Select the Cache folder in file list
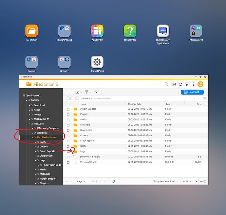The width and height of the screenshot is (226, 215). pyautogui.click(x=84, y=146)
